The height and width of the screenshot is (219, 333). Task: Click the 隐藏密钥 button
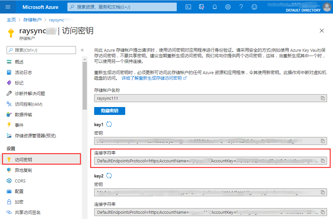click(110, 111)
